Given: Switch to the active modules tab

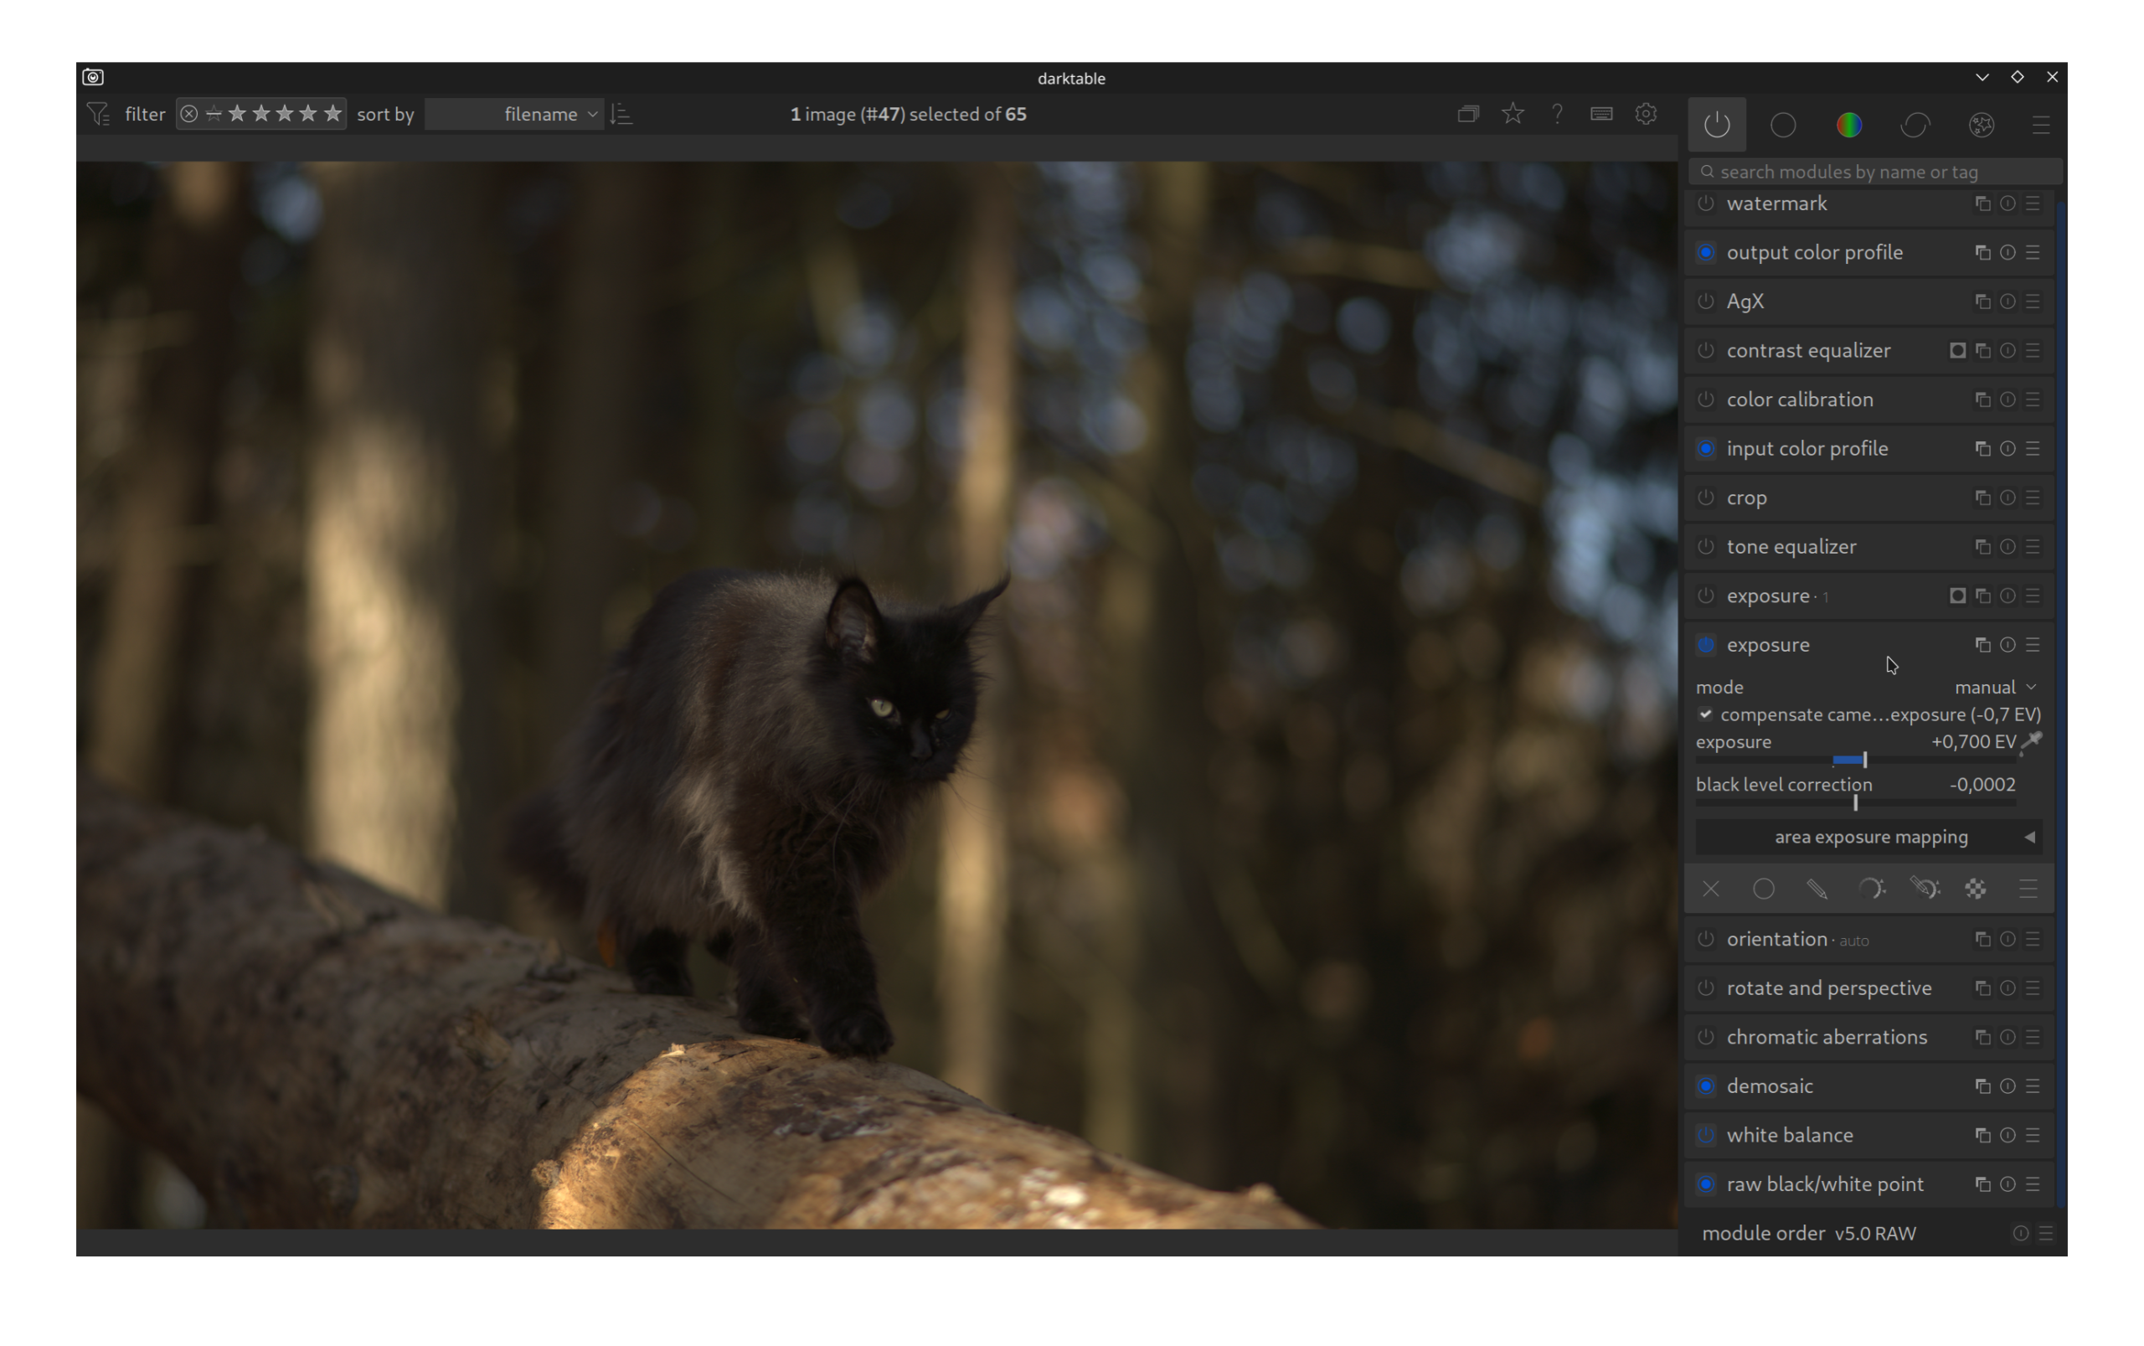Looking at the screenshot, I should coord(1717,125).
